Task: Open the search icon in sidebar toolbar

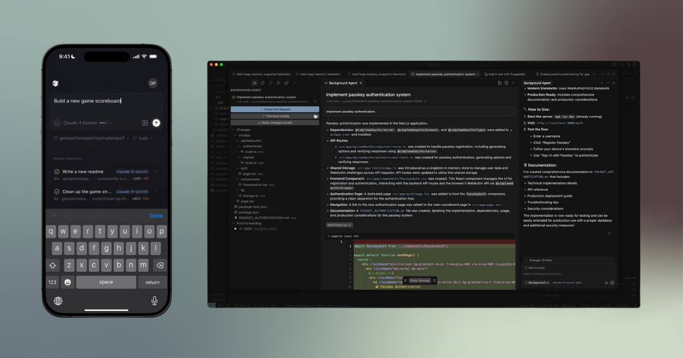Action: (x=270, y=83)
